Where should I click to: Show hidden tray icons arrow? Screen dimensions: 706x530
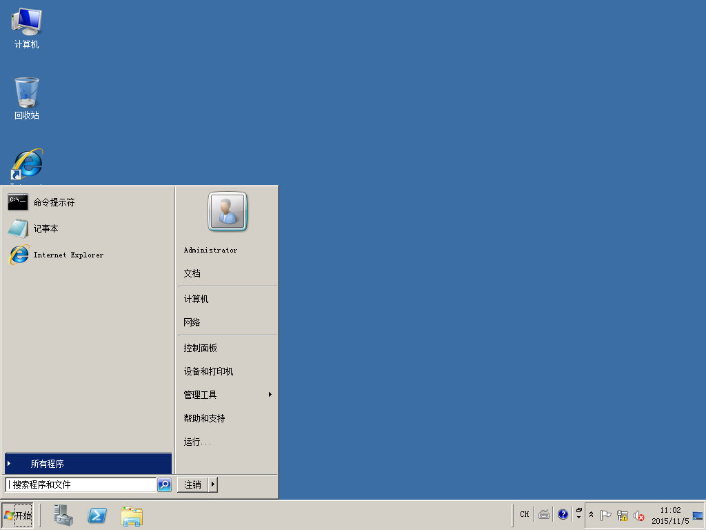point(591,515)
